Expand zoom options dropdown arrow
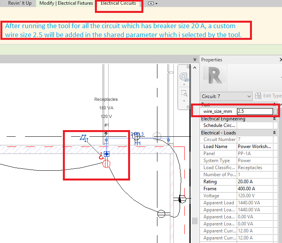Image resolution: width=282 pixels, height=243 pixels. pyautogui.click(x=184, y=101)
